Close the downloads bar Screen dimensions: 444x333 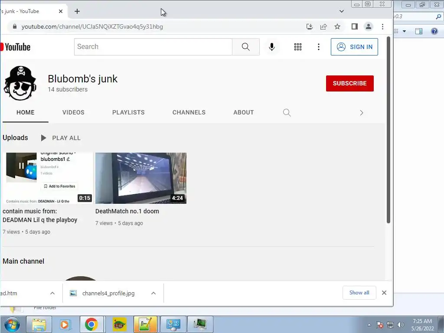[x=384, y=293]
